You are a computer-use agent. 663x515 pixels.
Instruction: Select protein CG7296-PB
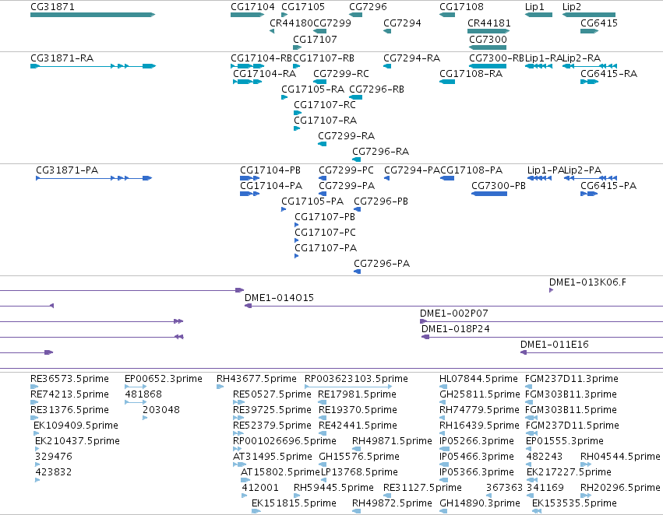coord(358,209)
